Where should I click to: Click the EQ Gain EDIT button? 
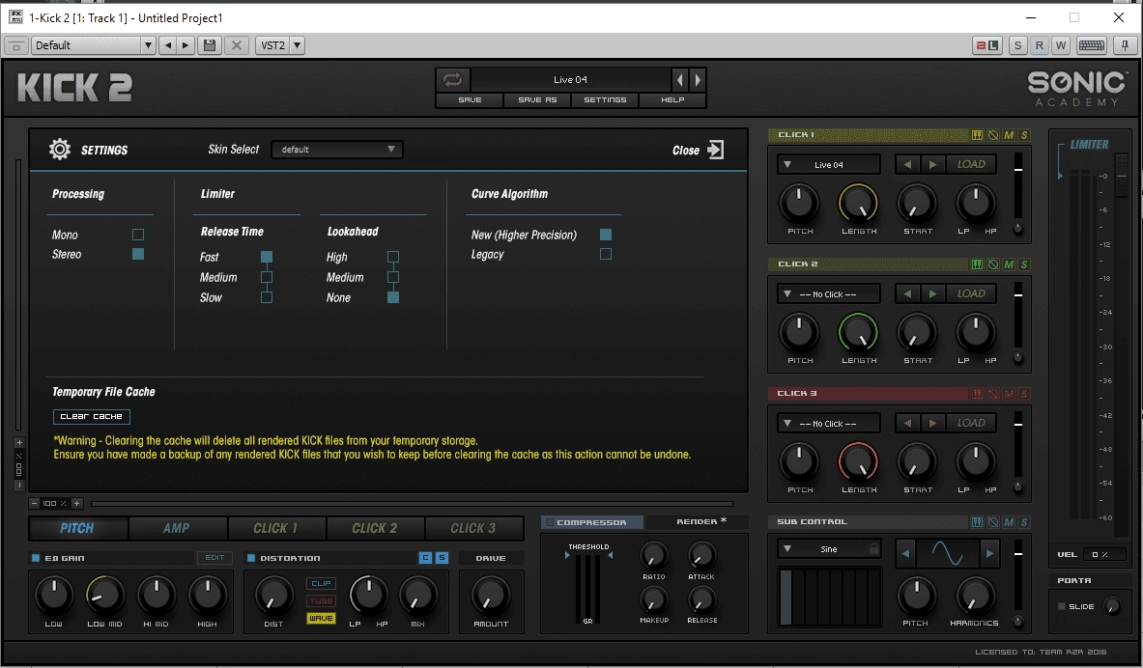click(214, 558)
